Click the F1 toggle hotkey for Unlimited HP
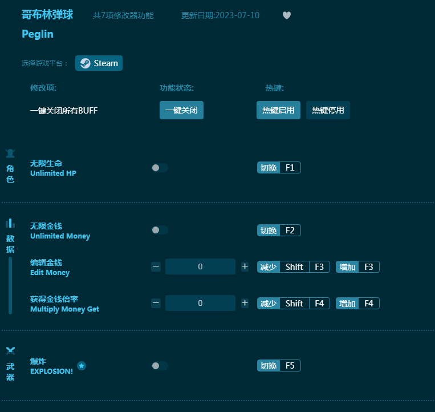This screenshot has height=412, width=435. point(279,168)
